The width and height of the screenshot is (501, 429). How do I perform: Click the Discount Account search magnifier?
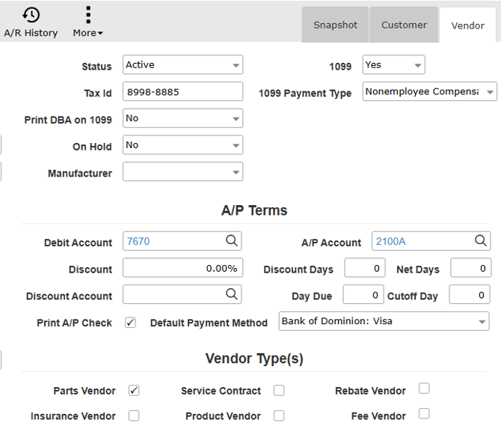point(232,294)
